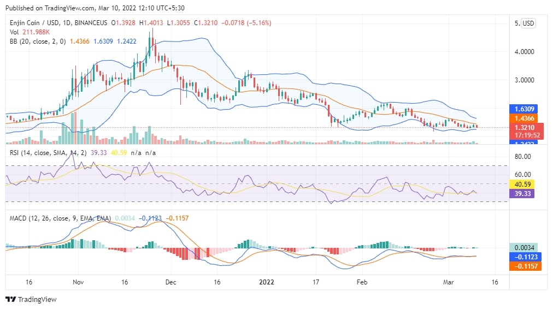Click the 1.6309 upper band price tag
The image size is (553, 309).
click(523, 109)
